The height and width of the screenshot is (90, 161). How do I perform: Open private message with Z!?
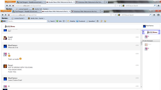click(x=147, y=49)
